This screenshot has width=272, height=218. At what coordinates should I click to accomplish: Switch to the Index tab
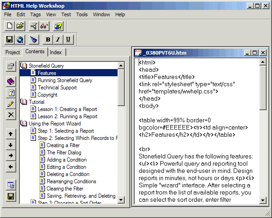(x=56, y=52)
